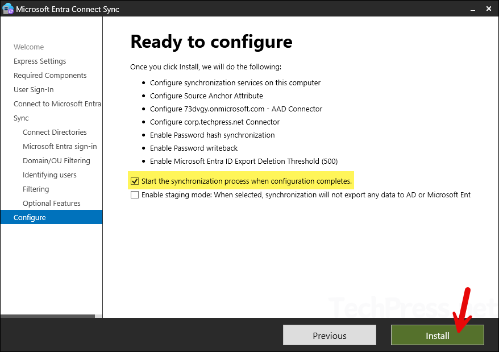499x352 pixels.
Task: Click 'Export Deletion Threshold (500)' line
Action: click(x=244, y=161)
